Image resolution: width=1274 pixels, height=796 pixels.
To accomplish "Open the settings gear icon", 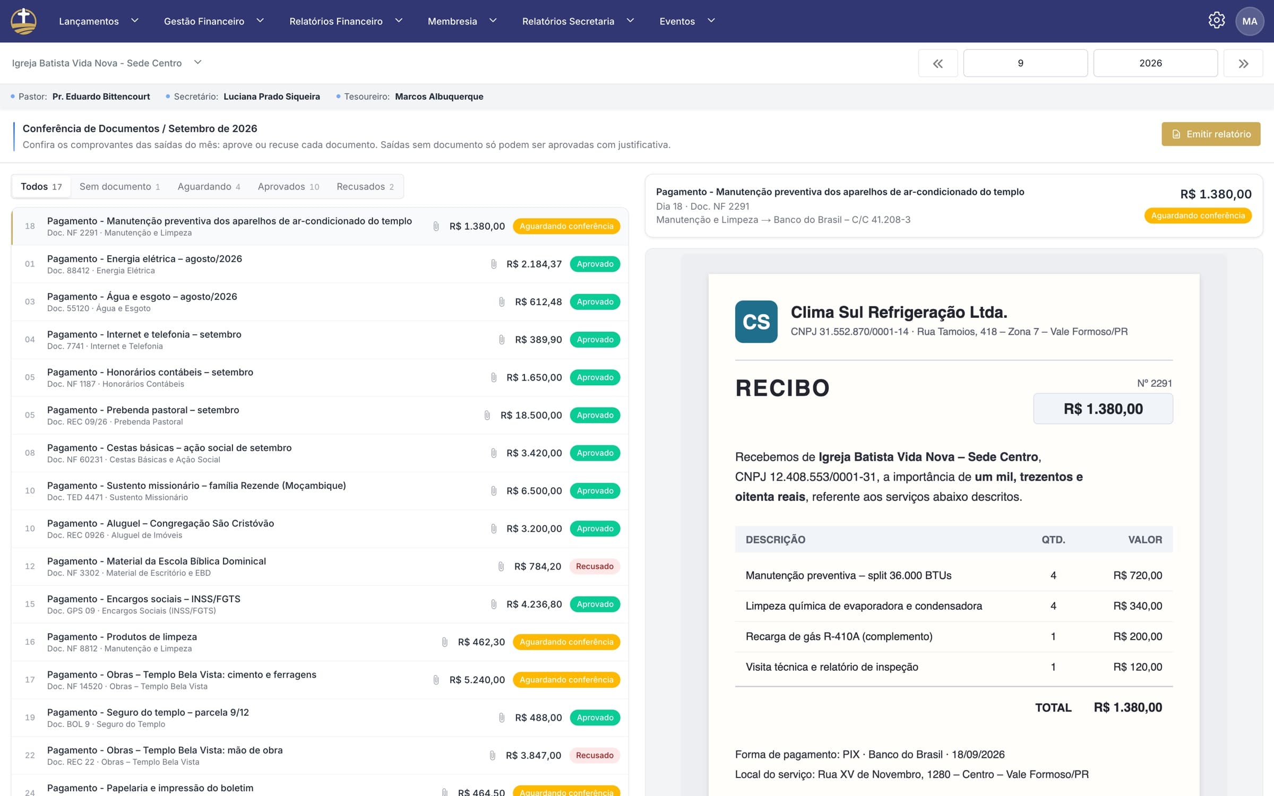I will 1217,21.
